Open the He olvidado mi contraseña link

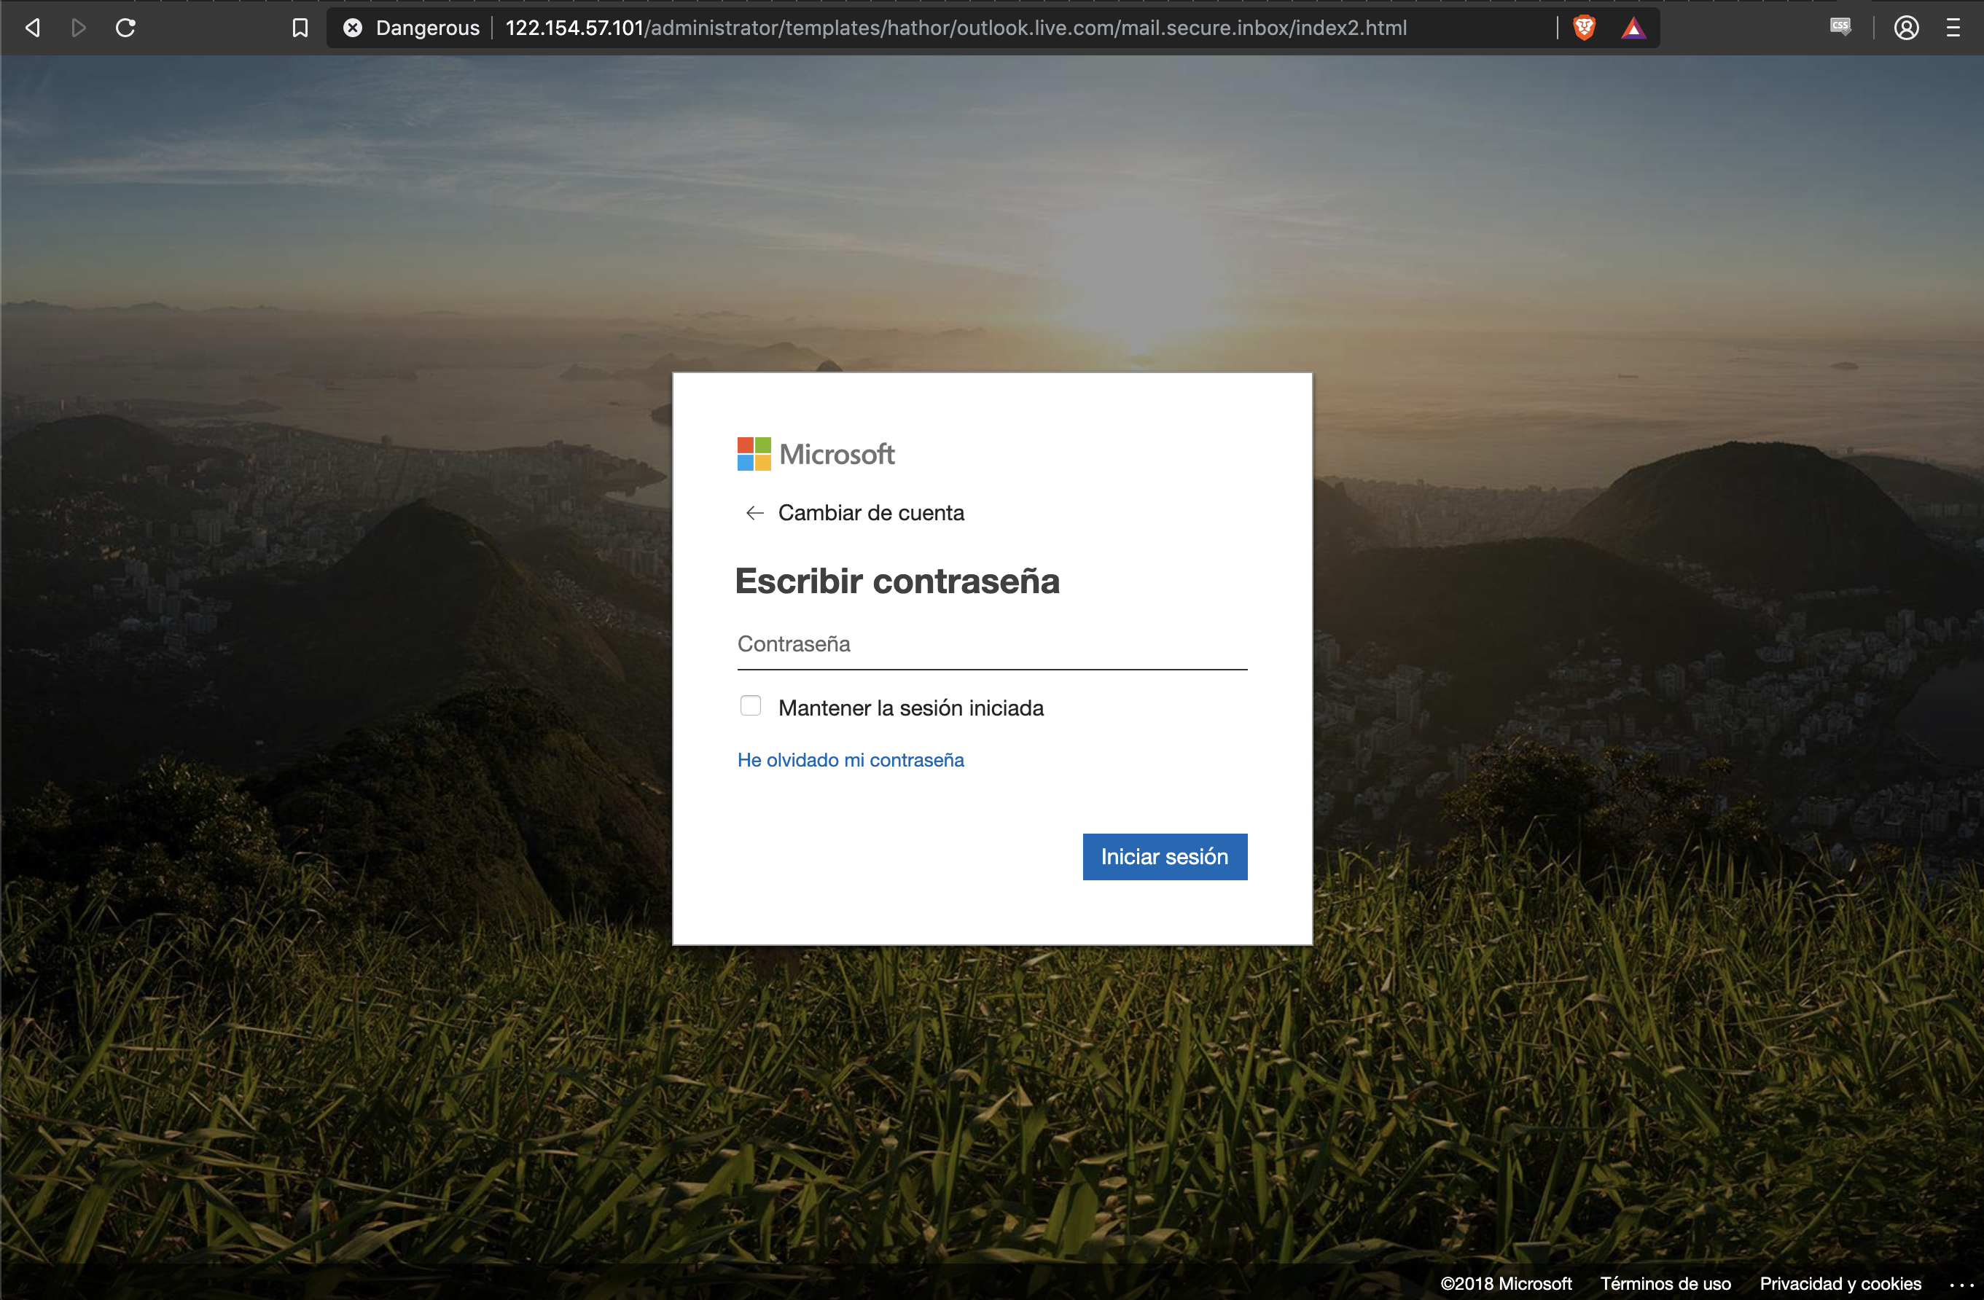pyautogui.click(x=851, y=760)
